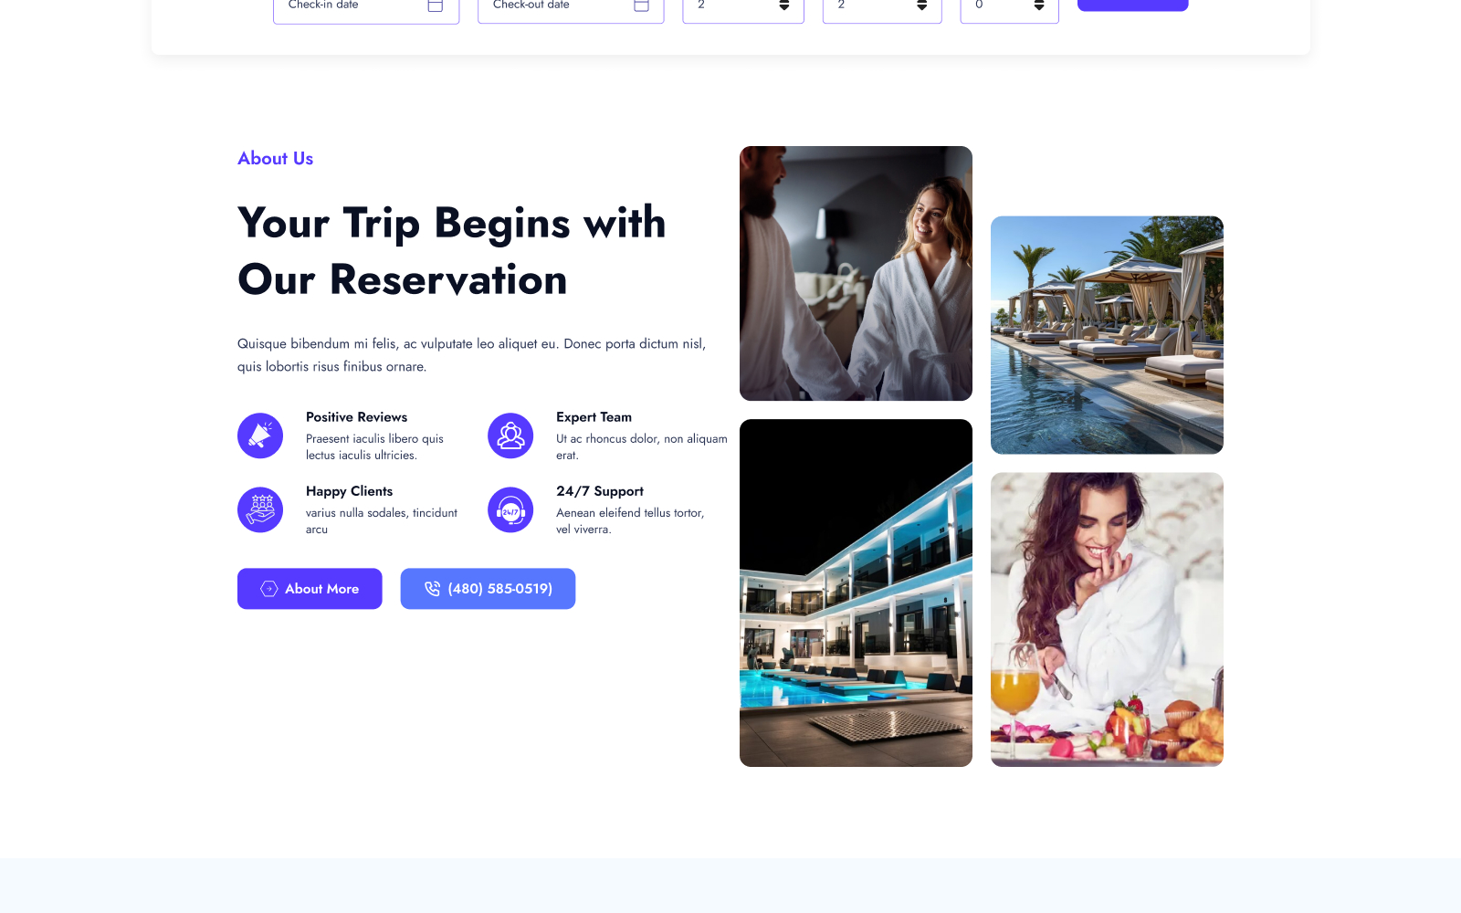1461x913 pixels.
Task: Click the Positive Reviews title
Action: (x=356, y=417)
